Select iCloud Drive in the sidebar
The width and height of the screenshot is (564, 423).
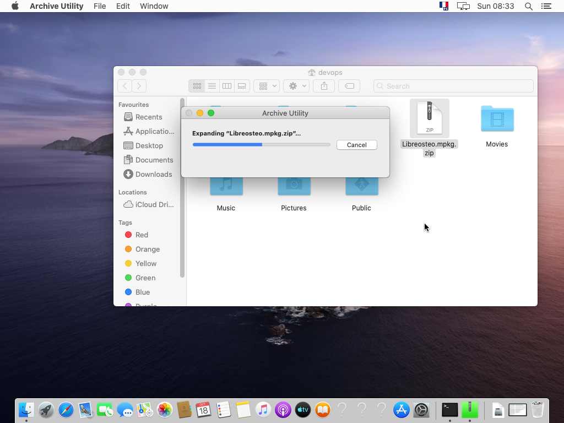pyautogui.click(x=148, y=205)
